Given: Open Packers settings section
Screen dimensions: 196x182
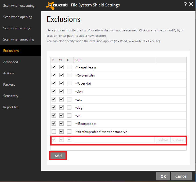Looking at the screenshot, I should pyautogui.click(x=9, y=84).
